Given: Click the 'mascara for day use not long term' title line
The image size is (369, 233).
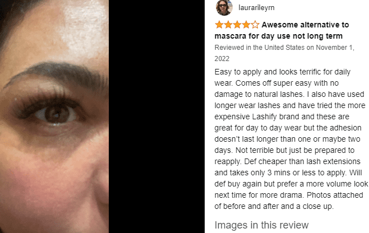Looking at the screenshot, I should click(x=278, y=36).
